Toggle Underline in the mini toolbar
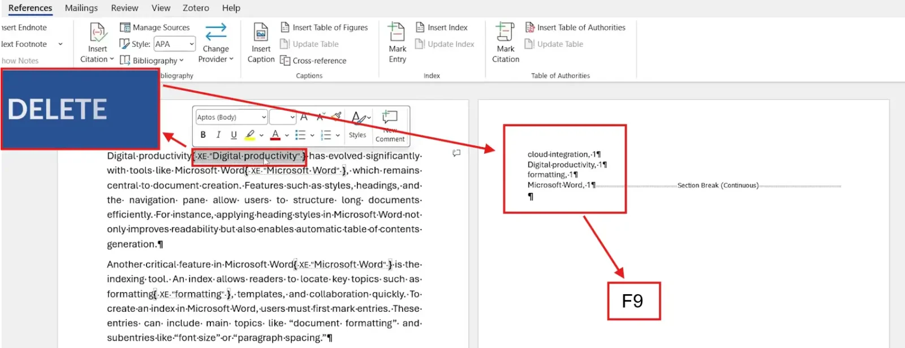Image resolution: width=905 pixels, height=348 pixels. click(234, 135)
